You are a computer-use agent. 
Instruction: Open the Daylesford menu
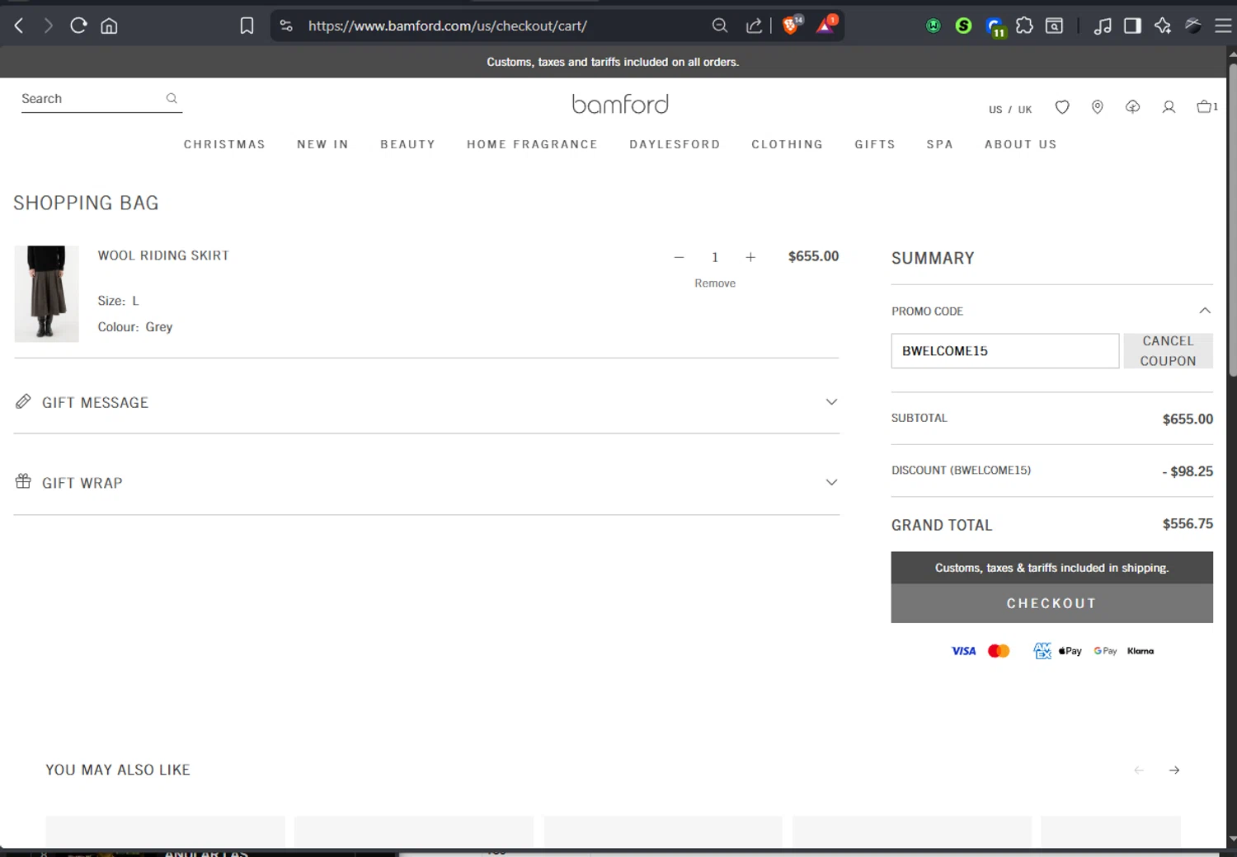pyautogui.click(x=675, y=144)
